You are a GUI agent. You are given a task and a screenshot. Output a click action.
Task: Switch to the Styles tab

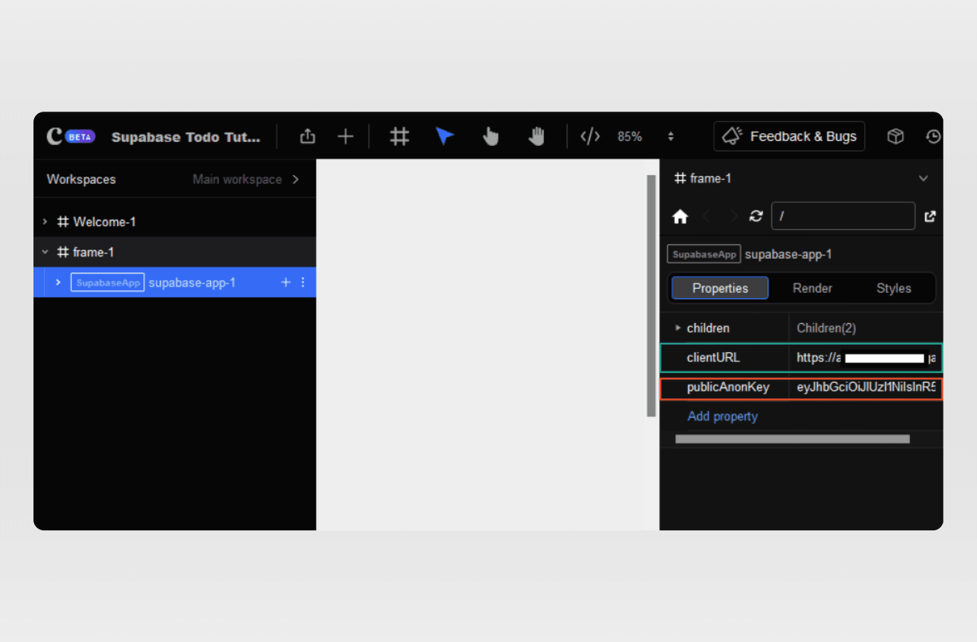point(893,288)
